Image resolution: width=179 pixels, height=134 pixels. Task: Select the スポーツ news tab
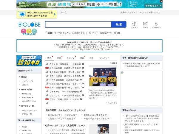tap(70, 58)
